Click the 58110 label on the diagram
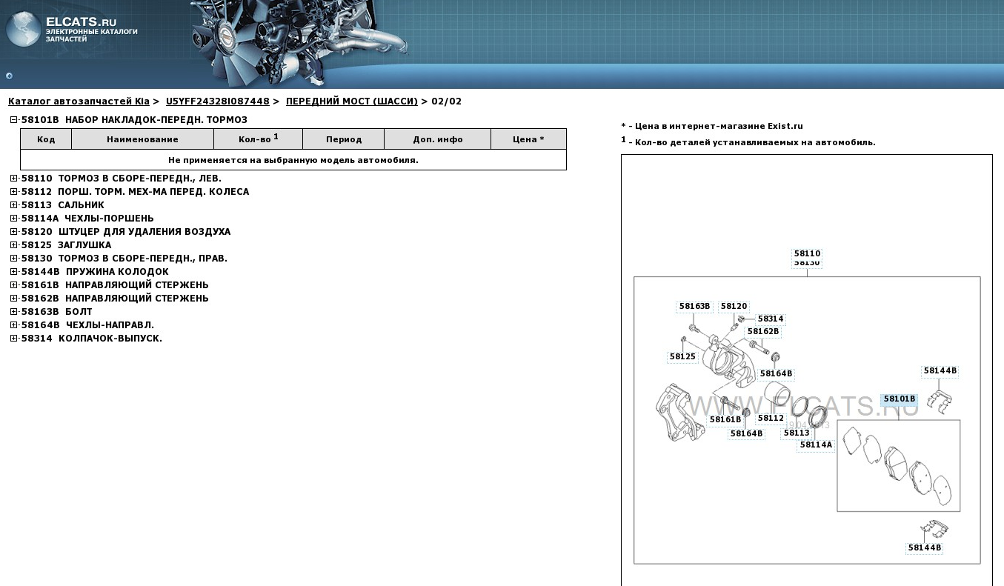 point(807,253)
